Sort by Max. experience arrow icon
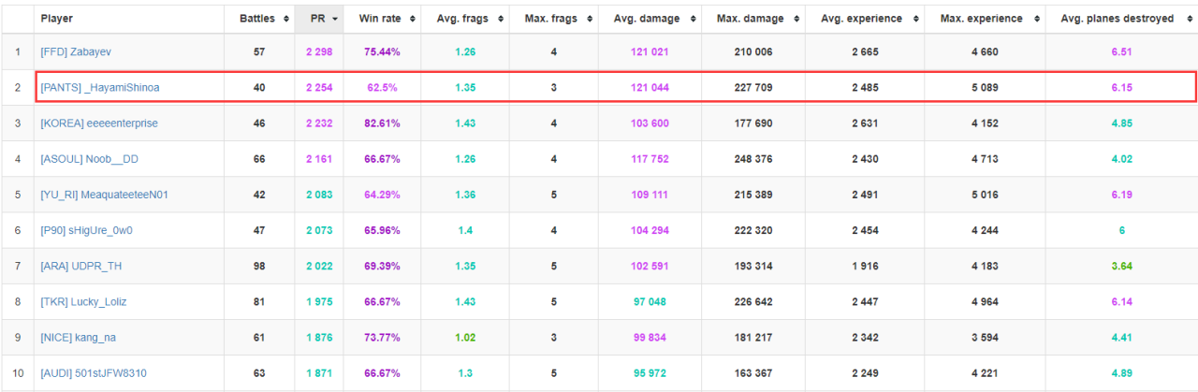The width and height of the screenshot is (1198, 392). tap(1035, 19)
